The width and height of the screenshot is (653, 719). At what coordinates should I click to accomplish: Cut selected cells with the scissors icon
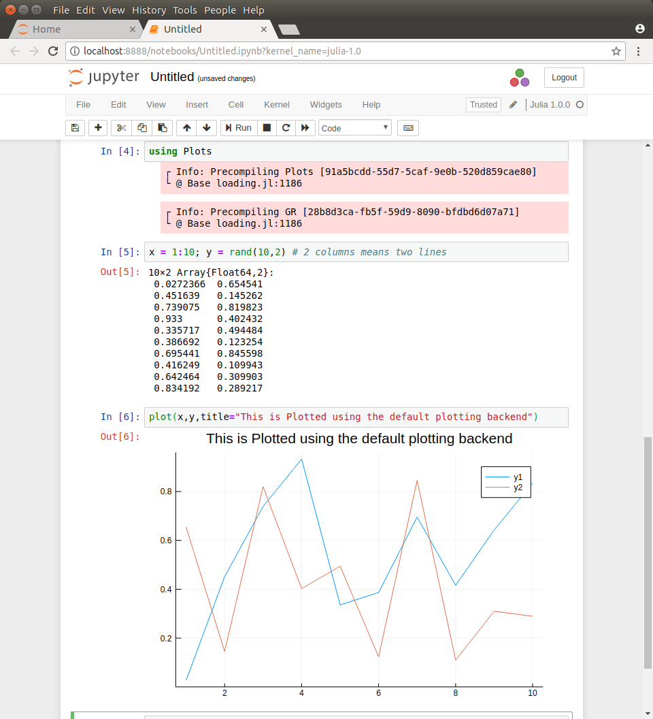tap(120, 127)
